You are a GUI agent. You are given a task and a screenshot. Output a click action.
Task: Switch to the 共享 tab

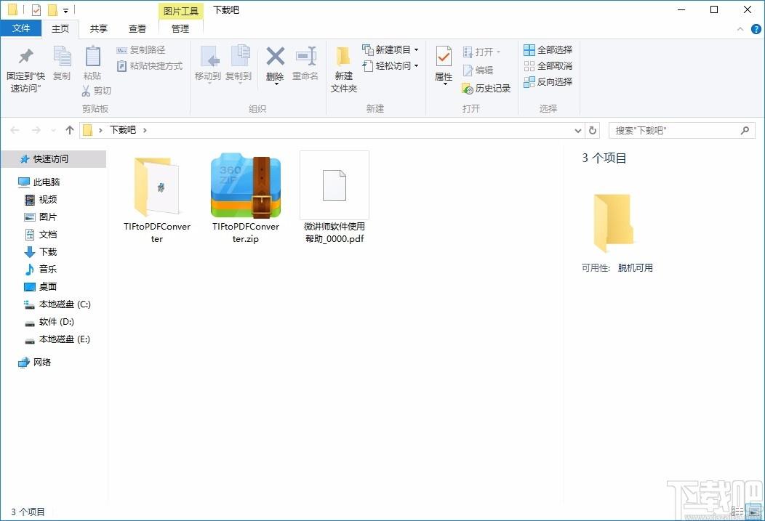(x=99, y=29)
